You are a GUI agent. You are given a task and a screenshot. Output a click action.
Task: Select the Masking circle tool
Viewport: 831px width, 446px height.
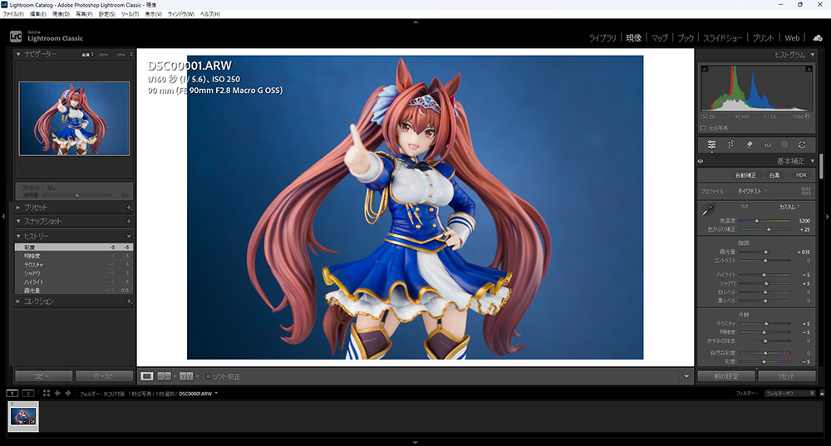[784, 145]
